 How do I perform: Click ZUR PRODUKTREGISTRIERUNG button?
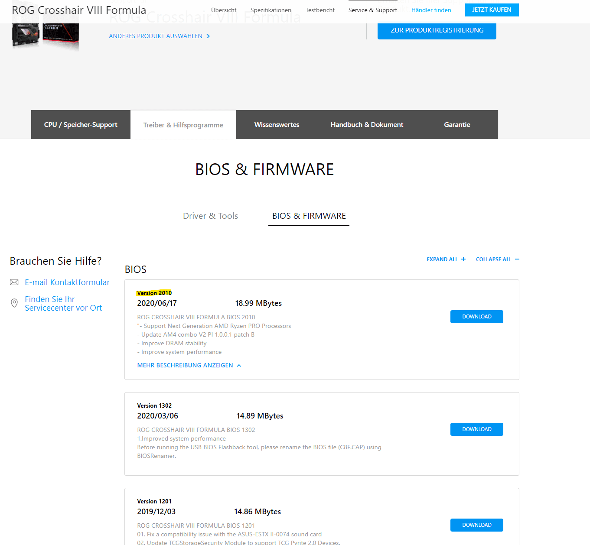point(437,30)
